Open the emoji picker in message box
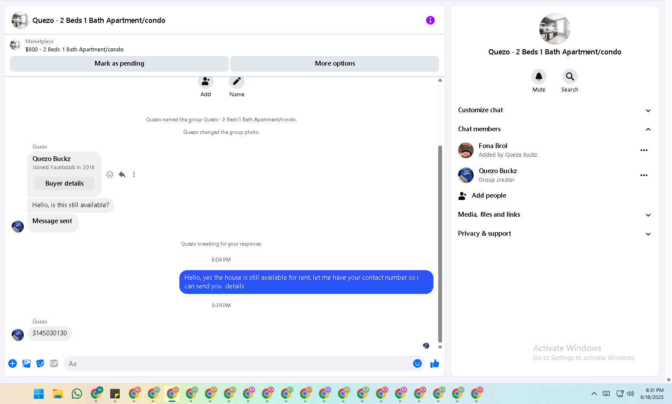 [417, 363]
